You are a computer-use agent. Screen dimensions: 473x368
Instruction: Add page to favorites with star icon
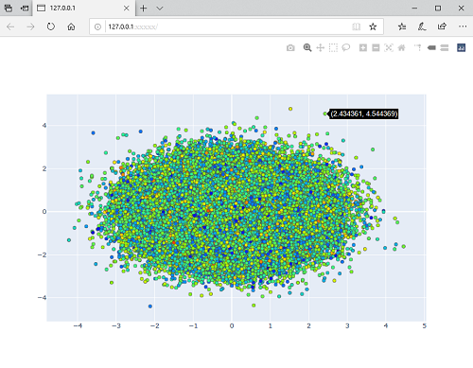(373, 26)
